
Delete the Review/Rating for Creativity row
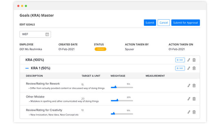(194, 112)
